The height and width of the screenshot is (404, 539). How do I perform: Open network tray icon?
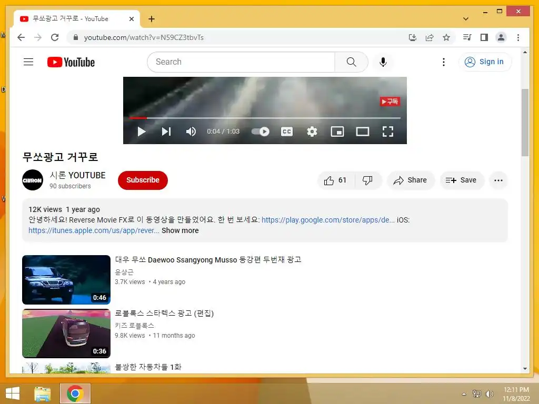(x=477, y=393)
